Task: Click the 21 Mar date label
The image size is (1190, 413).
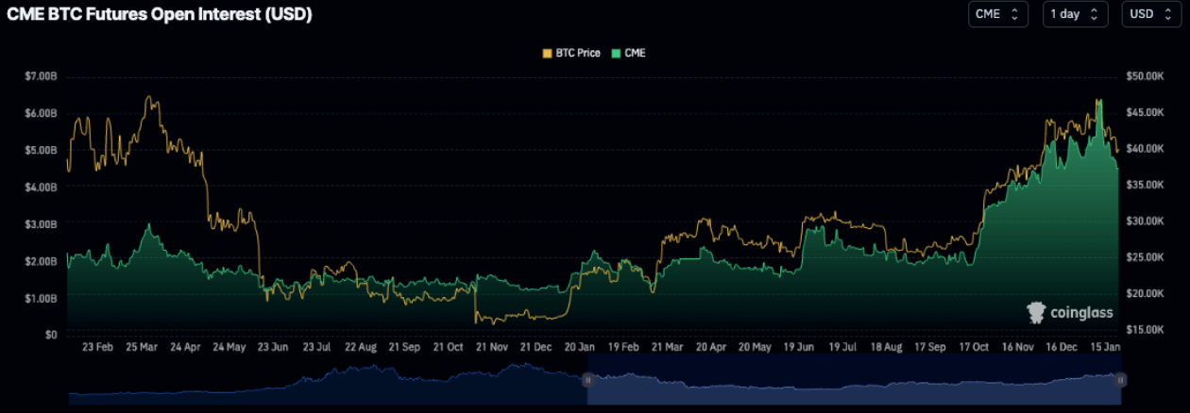Action: pyautogui.click(x=669, y=347)
